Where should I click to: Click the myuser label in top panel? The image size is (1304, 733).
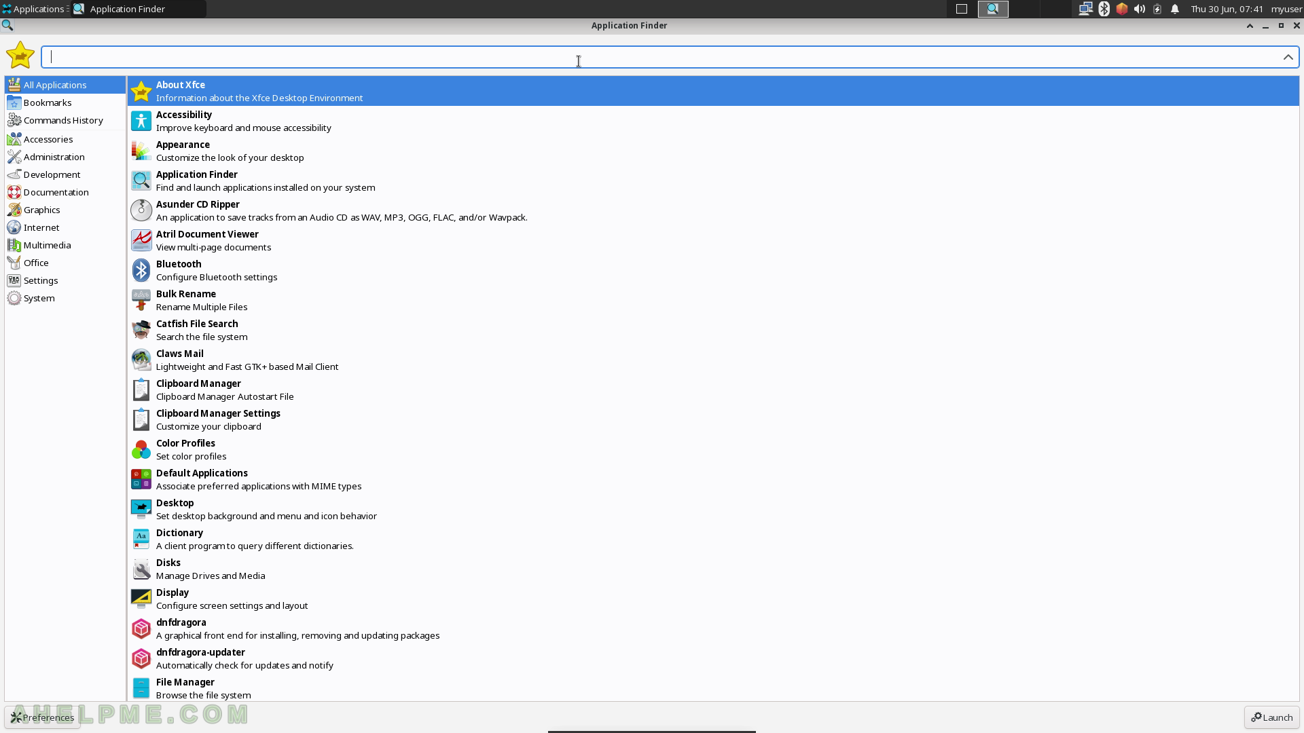pos(1286,9)
